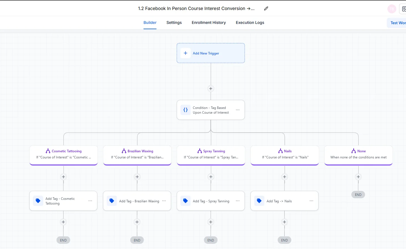Open the Condition - Tag Based node

pyautogui.click(x=211, y=110)
